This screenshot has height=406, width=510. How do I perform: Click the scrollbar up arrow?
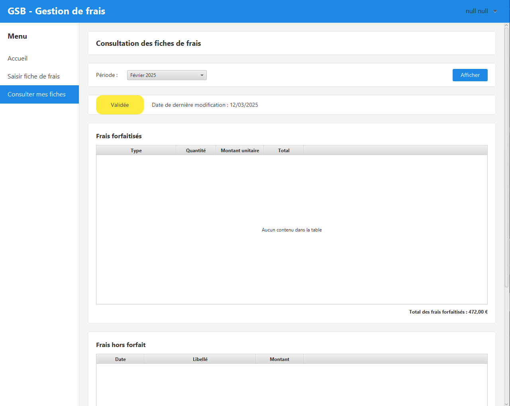507,25
